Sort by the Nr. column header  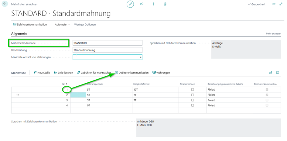64,84
